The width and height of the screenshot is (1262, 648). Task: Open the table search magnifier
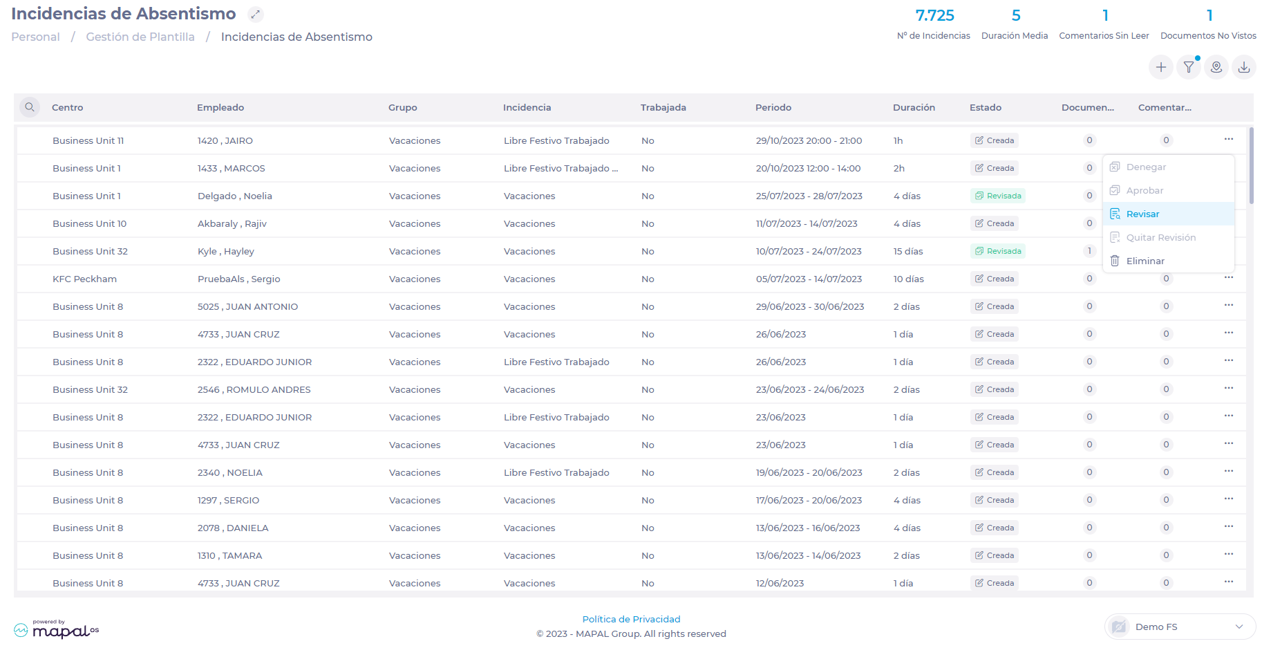[30, 107]
